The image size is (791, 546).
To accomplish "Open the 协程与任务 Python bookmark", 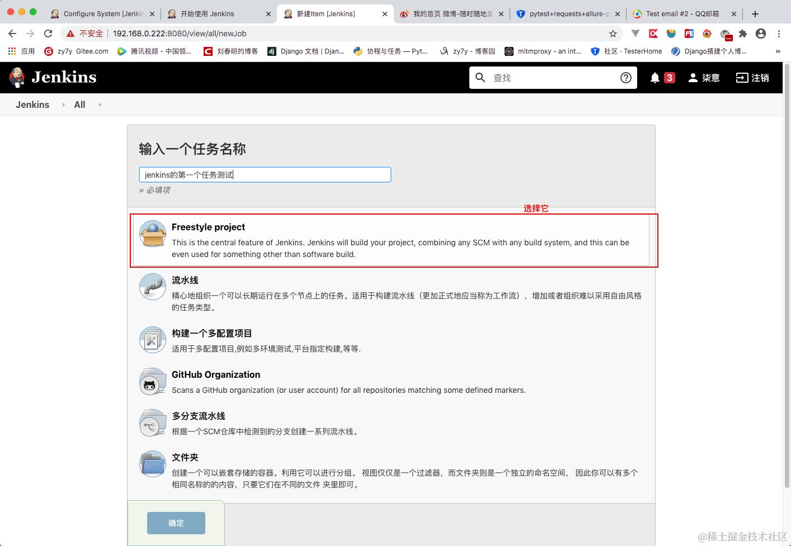I will tap(390, 51).
